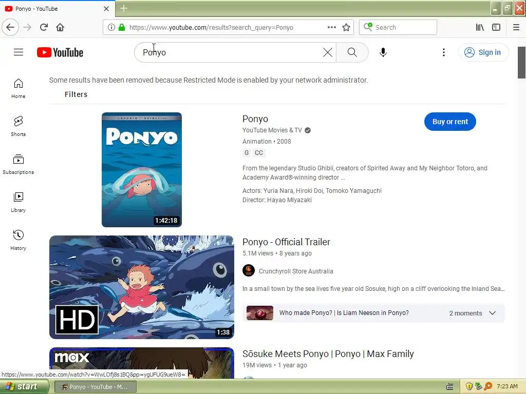Open the Filters options
The image size is (526, 394).
(x=76, y=94)
